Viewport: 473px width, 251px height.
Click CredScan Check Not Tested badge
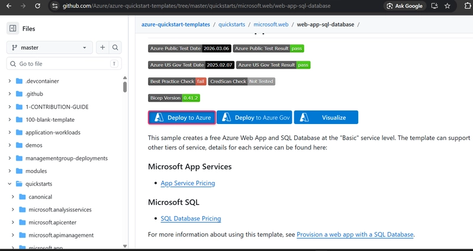pyautogui.click(x=242, y=82)
